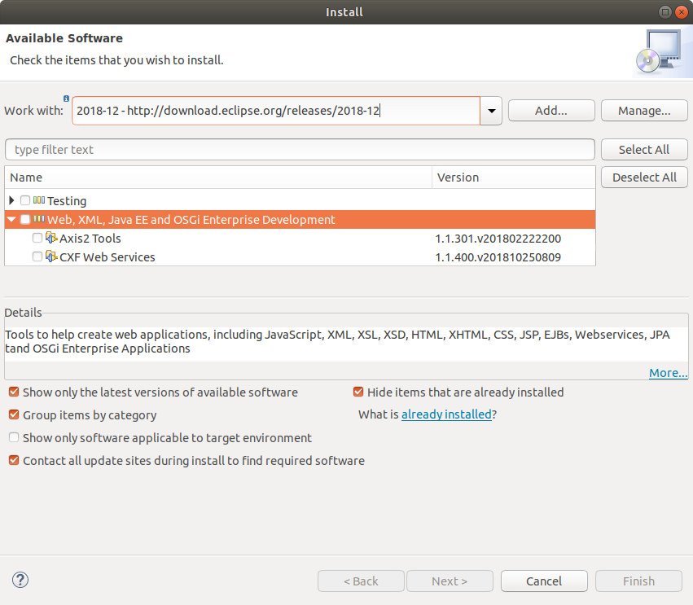Close the Install dialog window
Image resolution: width=693 pixels, height=605 pixels.
point(682,12)
